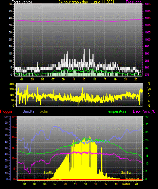
Task: Click the 'W' compass direction label
Action: pyautogui.click(x=149, y=89)
